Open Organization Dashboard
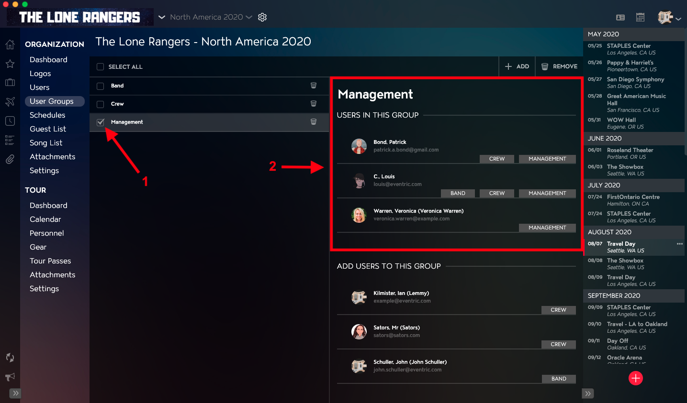Viewport: 687px width, 403px height. pyautogui.click(x=48, y=60)
